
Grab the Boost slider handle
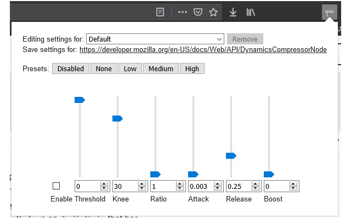pos(269,174)
